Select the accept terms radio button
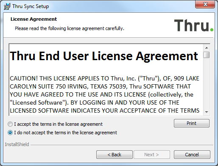Screen dimensions: 218x166 [x=10, y=124]
